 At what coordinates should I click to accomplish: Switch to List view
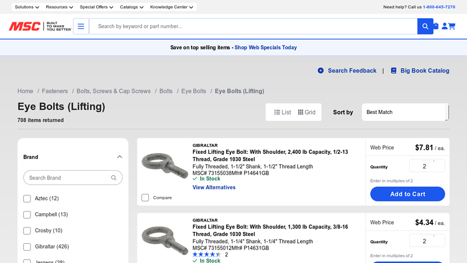[x=283, y=112]
